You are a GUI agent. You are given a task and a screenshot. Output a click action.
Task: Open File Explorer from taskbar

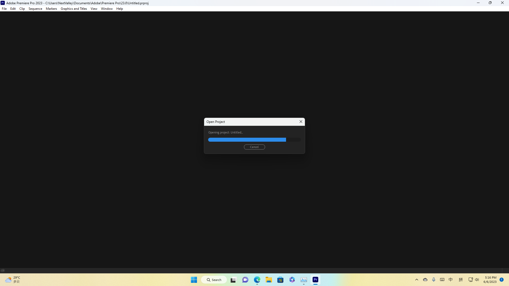coord(269,280)
